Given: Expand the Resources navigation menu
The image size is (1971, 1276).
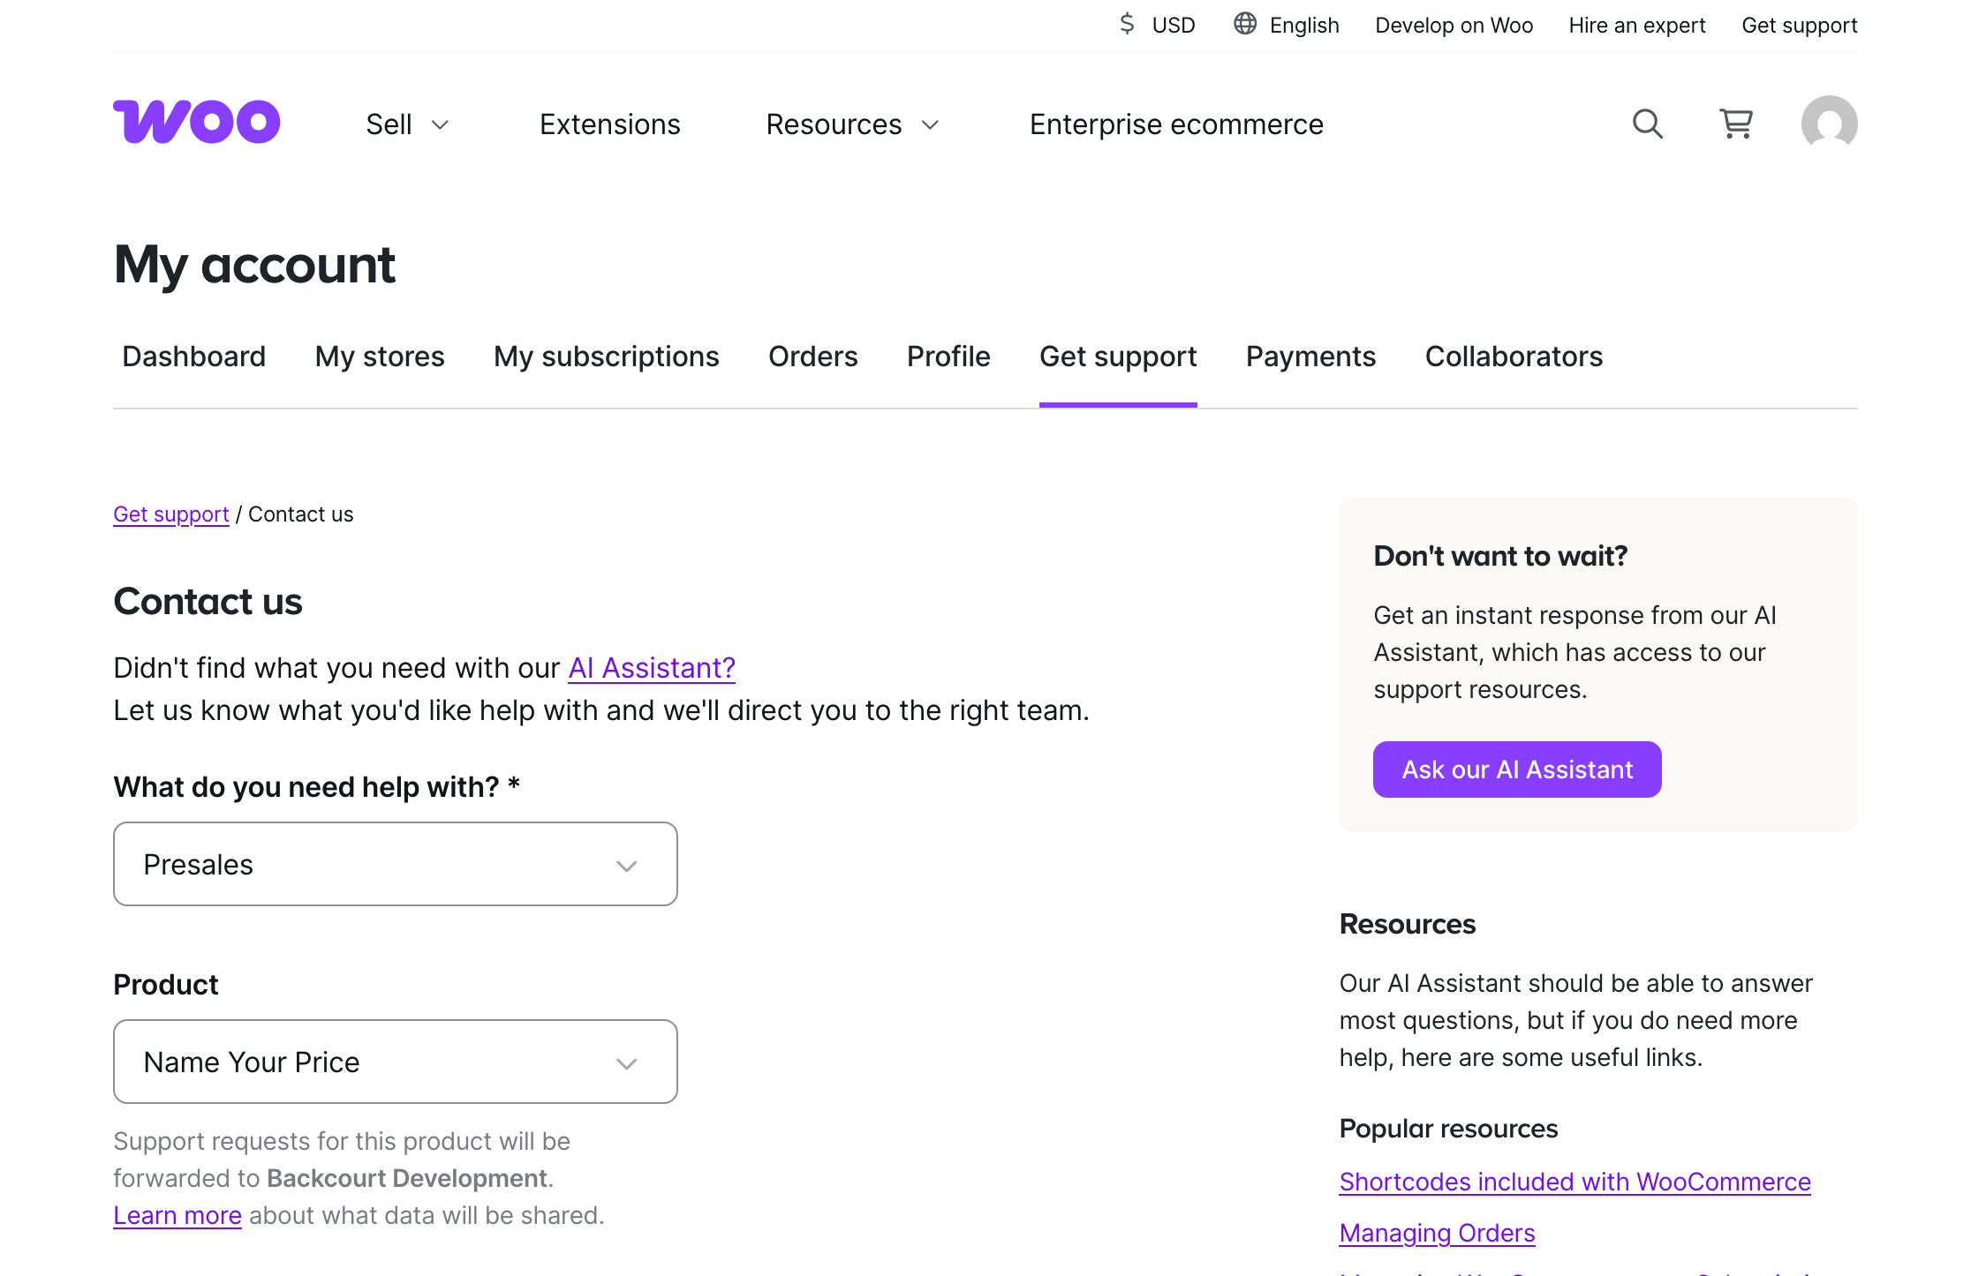Looking at the screenshot, I should [x=851, y=124].
